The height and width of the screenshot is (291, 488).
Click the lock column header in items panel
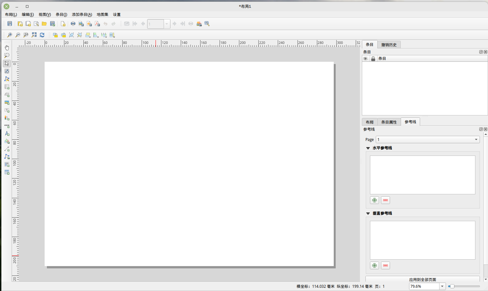click(x=373, y=59)
